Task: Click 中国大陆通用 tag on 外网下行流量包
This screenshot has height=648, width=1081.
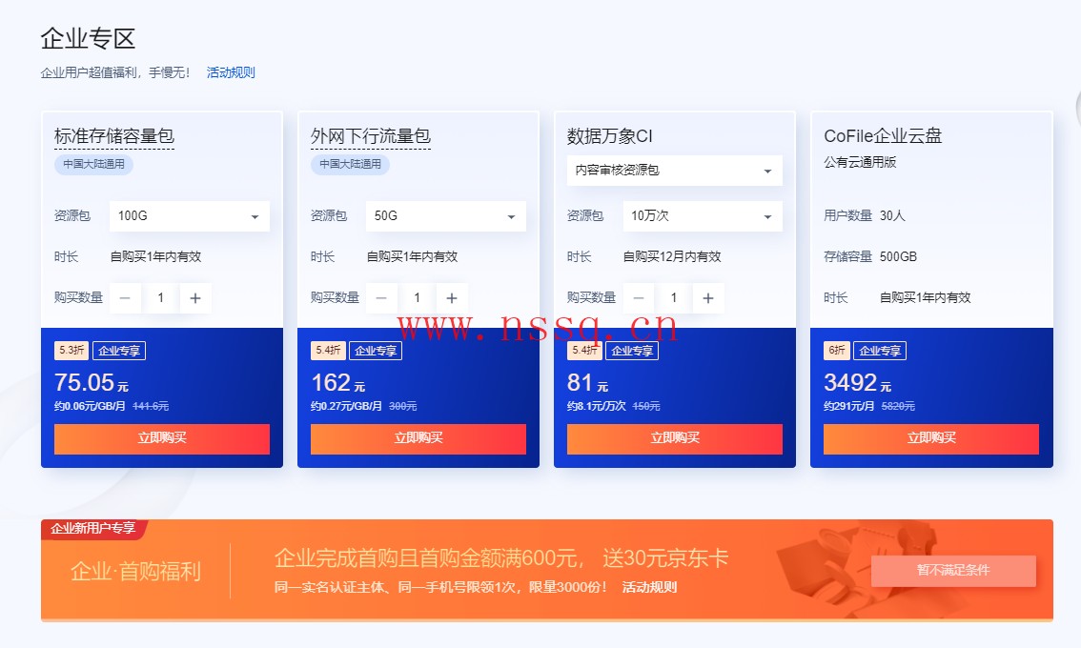Action: [x=350, y=164]
